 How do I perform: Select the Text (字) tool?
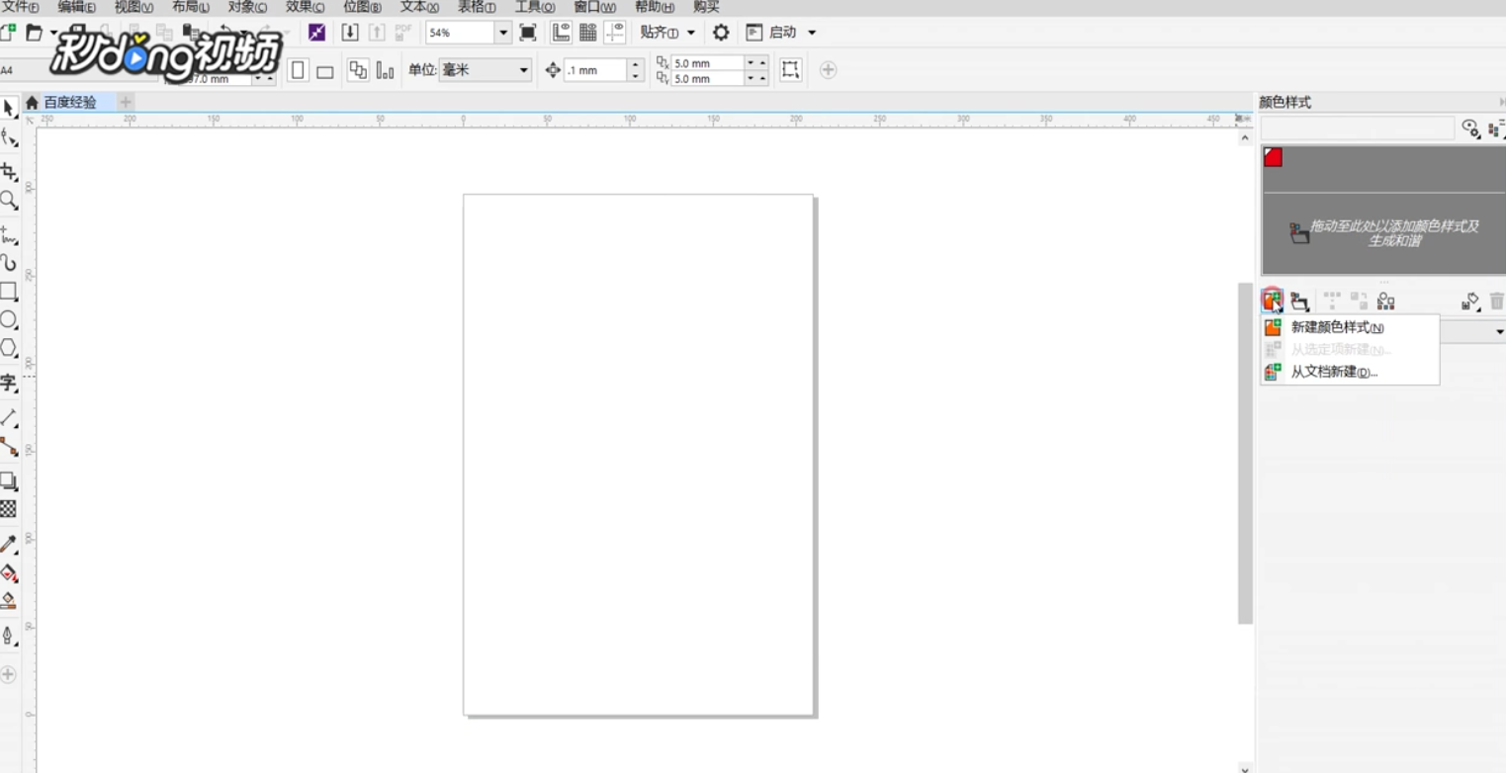click(9, 384)
